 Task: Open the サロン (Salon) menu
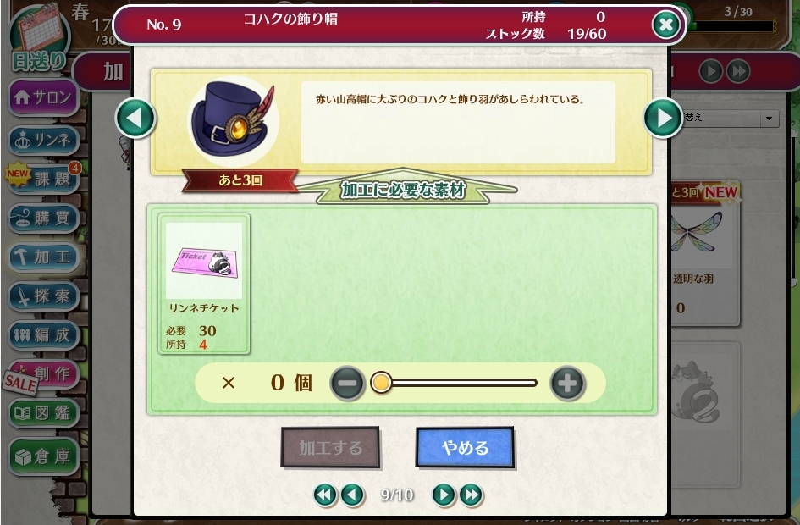pyautogui.click(x=43, y=97)
